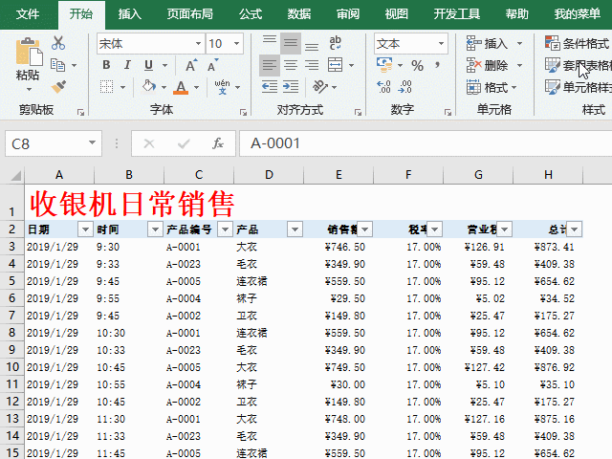This screenshot has width=612, height=459.
Task: Click the accounting number format icon
Action: (384, 65)
